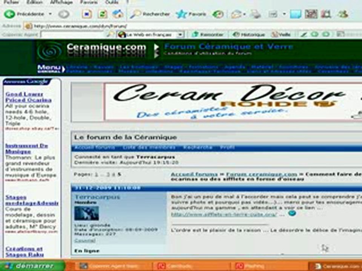Open the Favoris menu in menu bar
362x271 pixels.
89,2
